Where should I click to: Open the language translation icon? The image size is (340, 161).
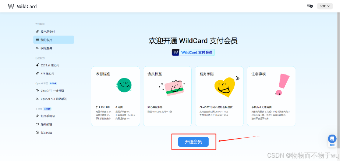pyautogui.click(x=310, y=6)
